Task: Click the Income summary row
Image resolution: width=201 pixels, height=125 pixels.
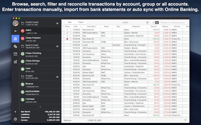Action: click(x=40, y=120)
